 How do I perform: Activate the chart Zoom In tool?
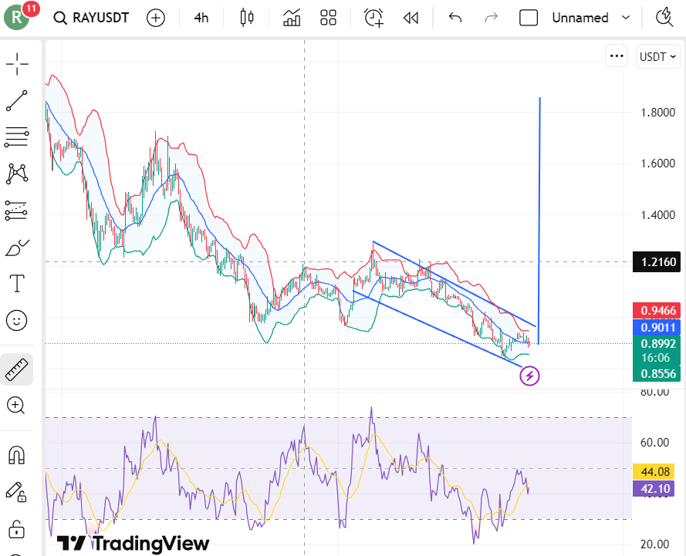pyautogui.click(x=17, y=406)
